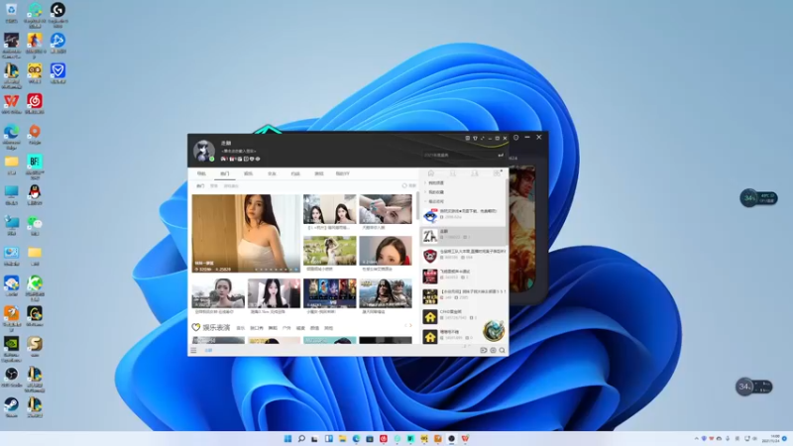Click the enter arrow icon in search box
Viewport: 793px width, 446px height.
(x=501, y=155)
